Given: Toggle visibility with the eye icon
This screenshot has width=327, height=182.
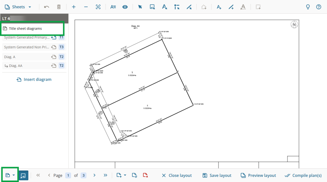Looking at the screenshot, I should point(125,7).
